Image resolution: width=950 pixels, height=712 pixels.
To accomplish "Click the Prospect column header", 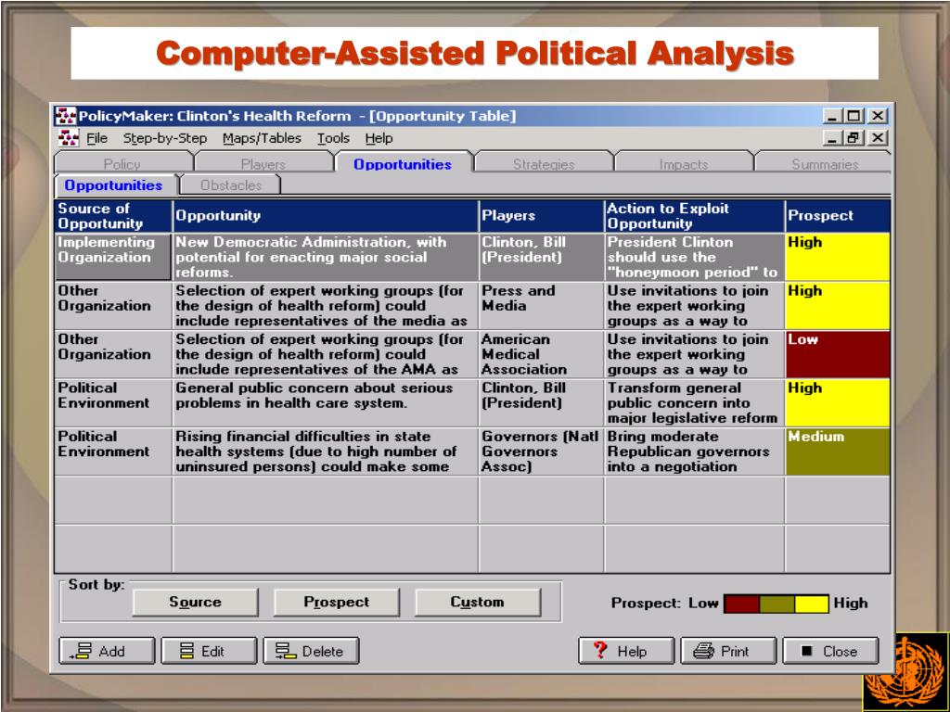I will 838,216.
